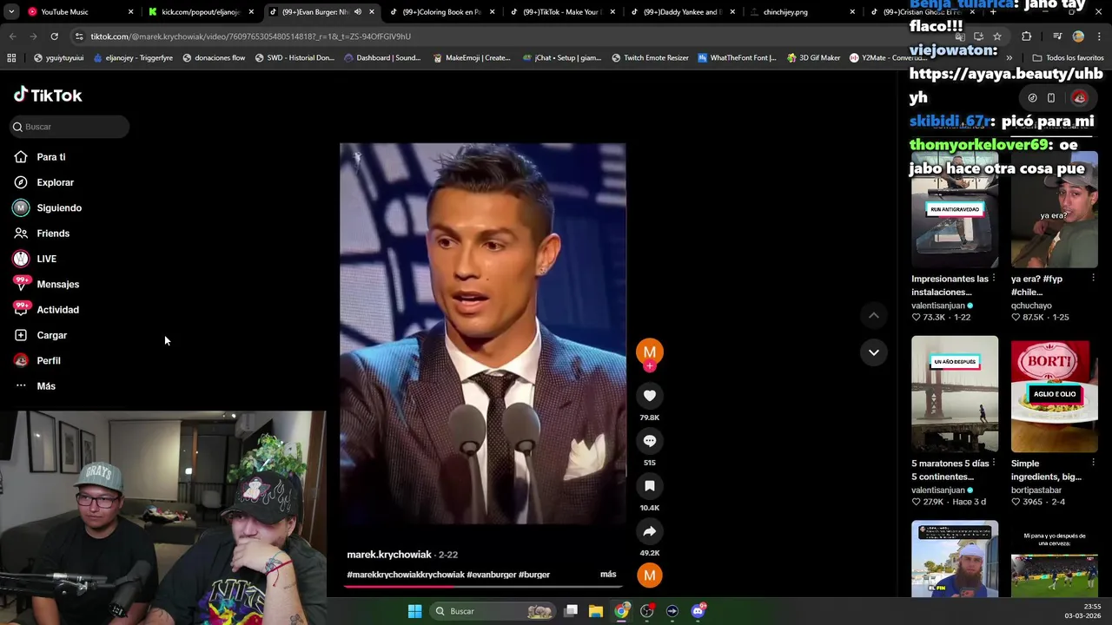The image size is (1112, 625).
Task: Open the 'ya era? #fyp' video thumbnail
Action: (1054, 210)
